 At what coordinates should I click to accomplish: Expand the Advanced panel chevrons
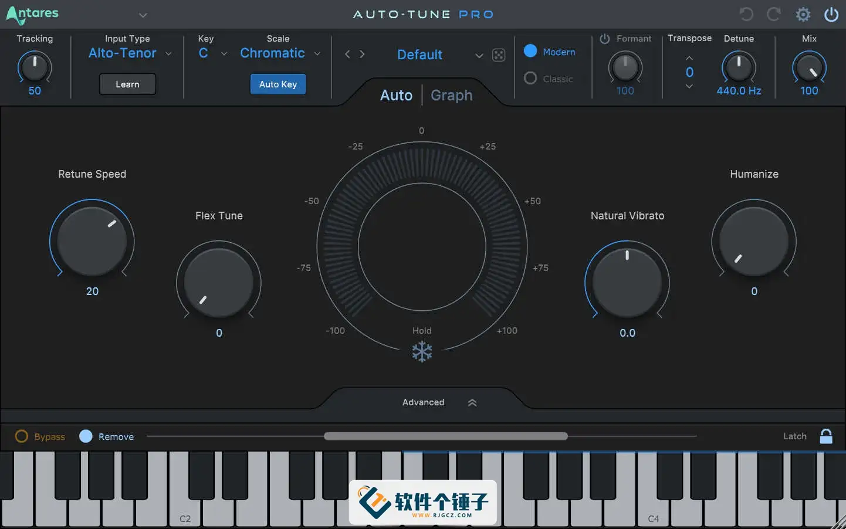(472, 402)
